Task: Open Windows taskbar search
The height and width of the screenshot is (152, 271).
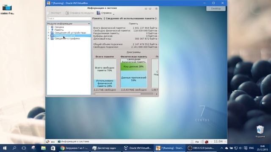Action: click(14, 148)
